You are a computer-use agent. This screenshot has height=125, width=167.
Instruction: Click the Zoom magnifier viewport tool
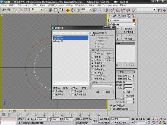pyautogui.click(x=153, y=119)
